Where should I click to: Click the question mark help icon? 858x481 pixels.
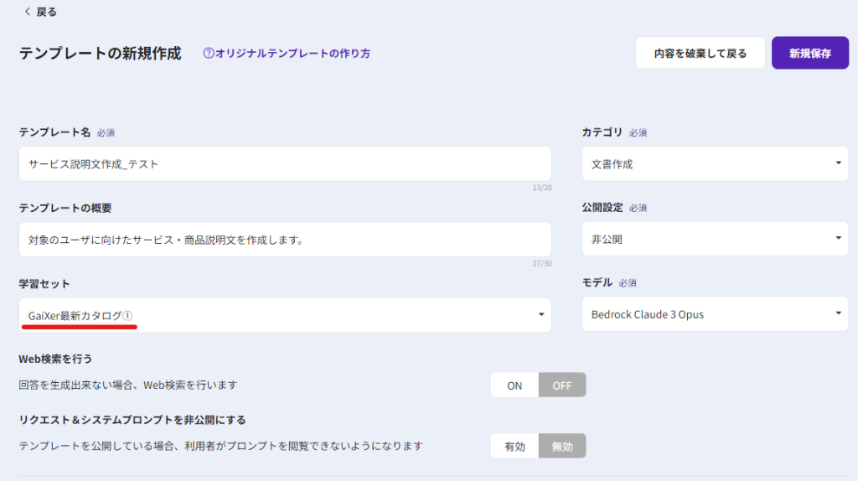point(209,54)
